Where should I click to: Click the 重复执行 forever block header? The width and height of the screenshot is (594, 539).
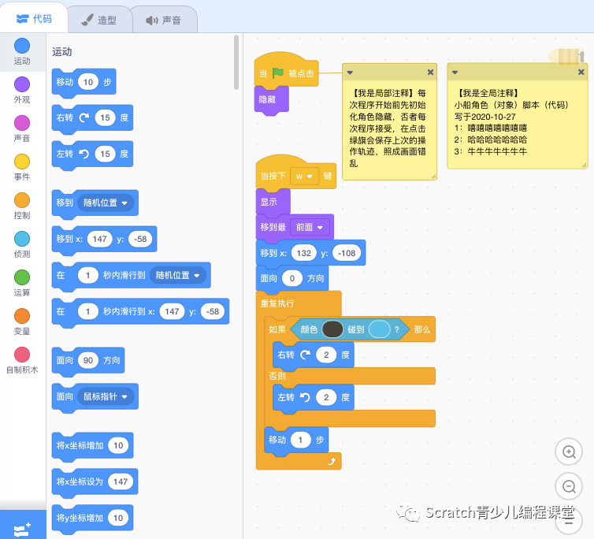[x=277, y=303]
